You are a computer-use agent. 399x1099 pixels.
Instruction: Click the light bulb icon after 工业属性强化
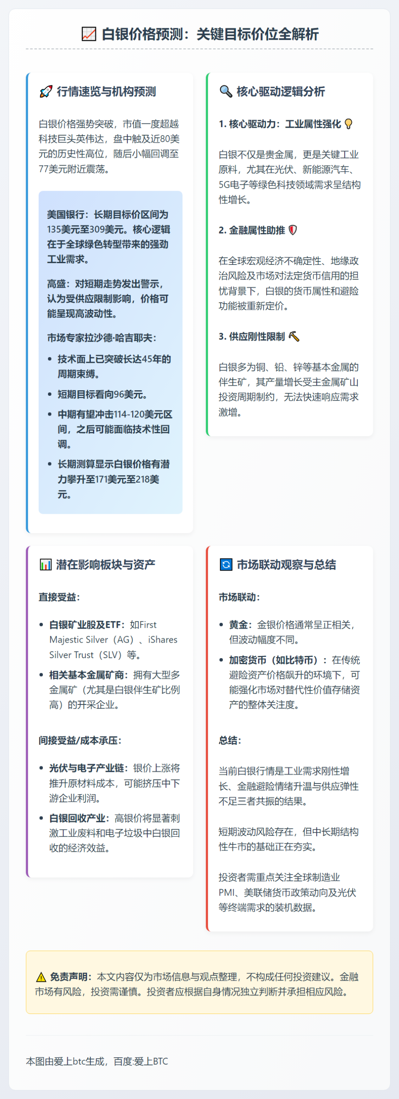(348, 124)
